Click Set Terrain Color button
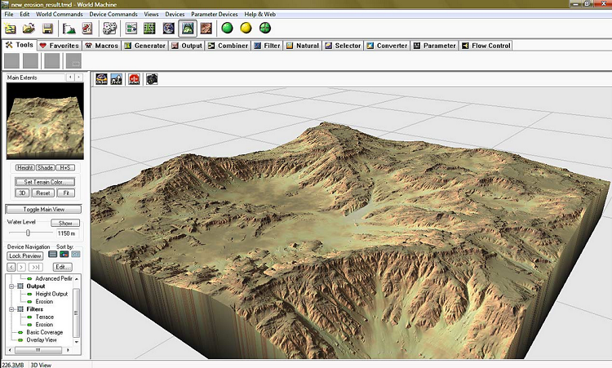 [45, 182]
